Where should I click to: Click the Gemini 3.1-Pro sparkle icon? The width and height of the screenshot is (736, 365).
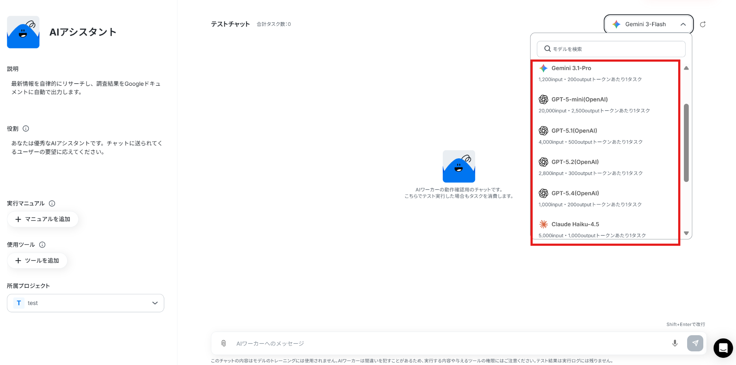tap(543, 68)
